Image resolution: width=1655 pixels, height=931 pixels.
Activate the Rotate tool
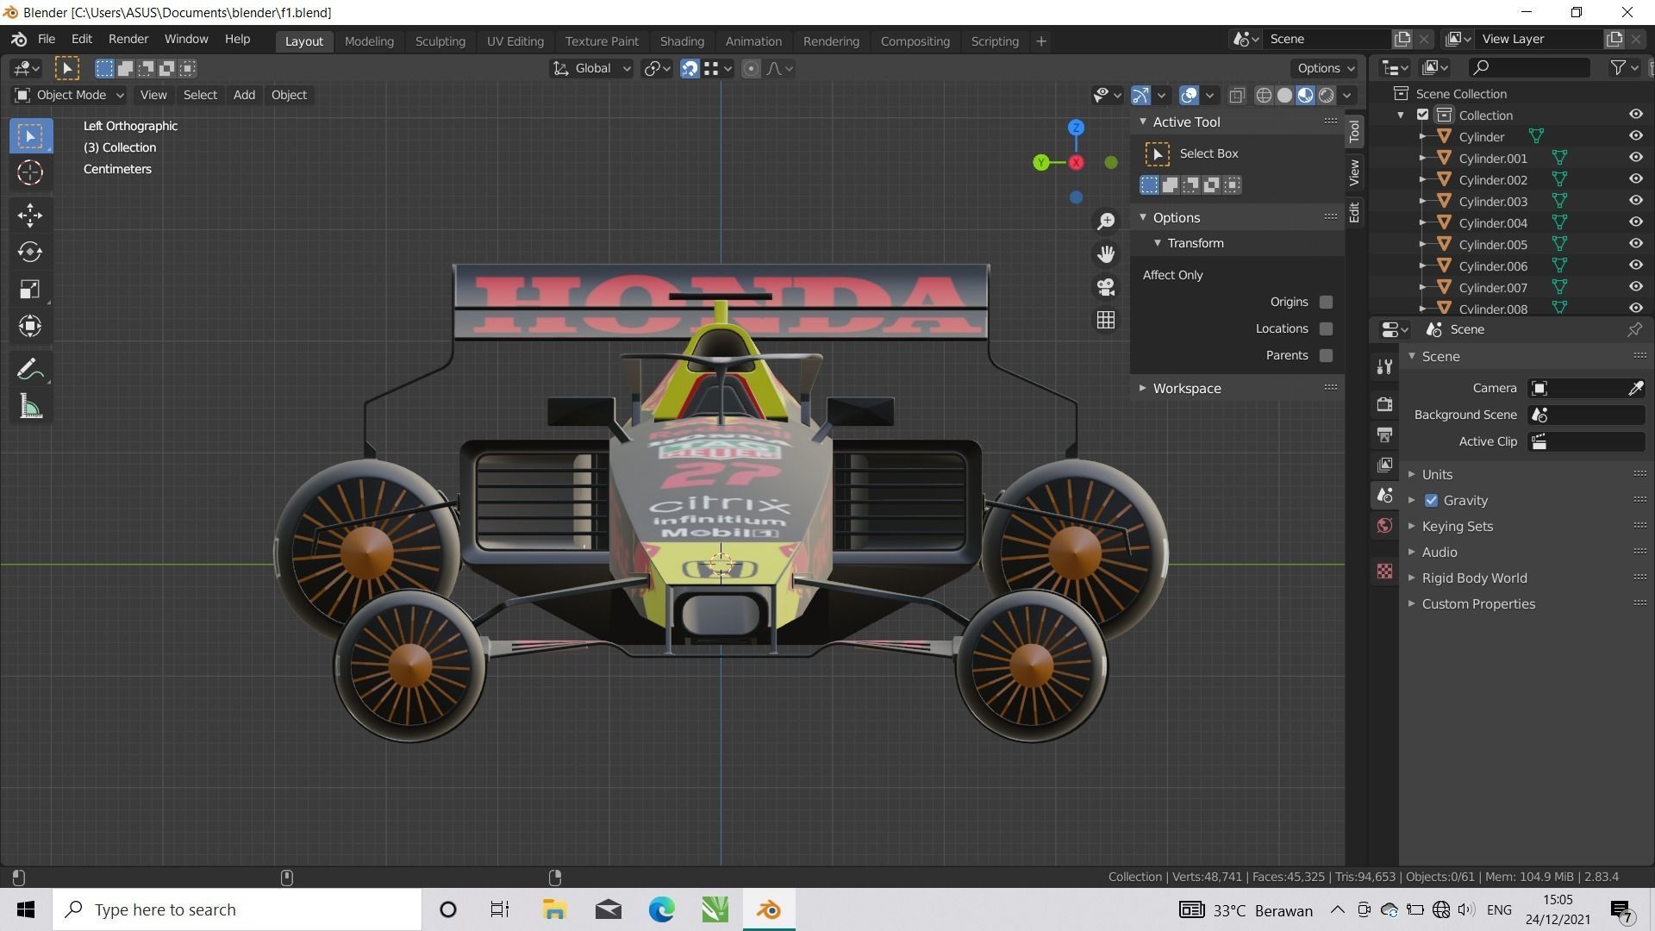(x=30, y=252)
